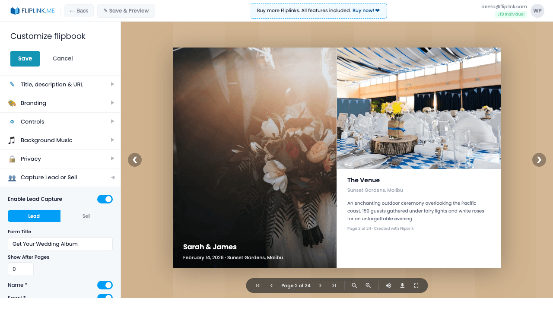Disable the Enable Lead Capture toggle

105,199
